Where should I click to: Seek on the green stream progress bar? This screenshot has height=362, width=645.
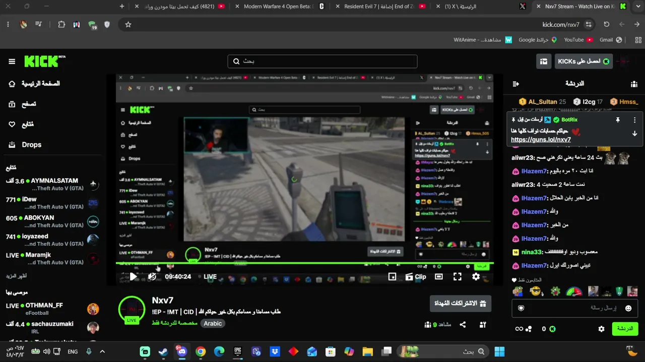coord(305,263)
